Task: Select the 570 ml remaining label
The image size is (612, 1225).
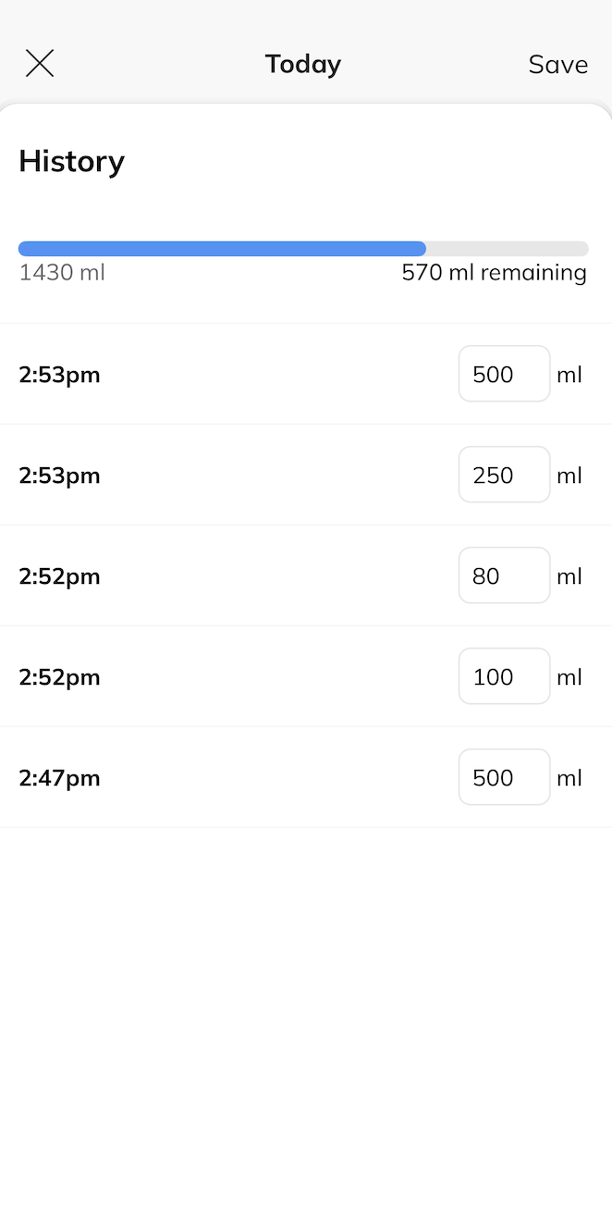Action: click(x=494, y=272)
